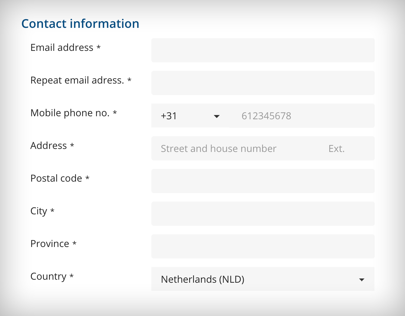Image resolution: width=405 pixels, height=316 pixels.
Task: Click the required asterisk next to Address
Action: pos(71,146)
